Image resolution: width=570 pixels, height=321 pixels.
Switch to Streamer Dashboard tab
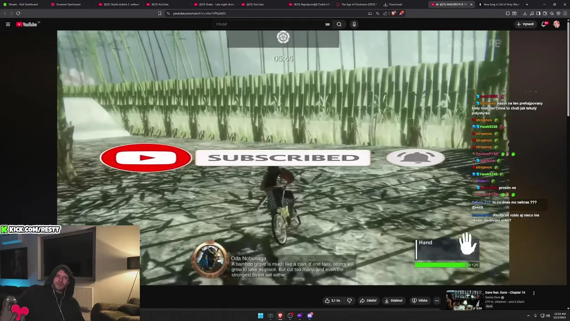coord(71,4)
